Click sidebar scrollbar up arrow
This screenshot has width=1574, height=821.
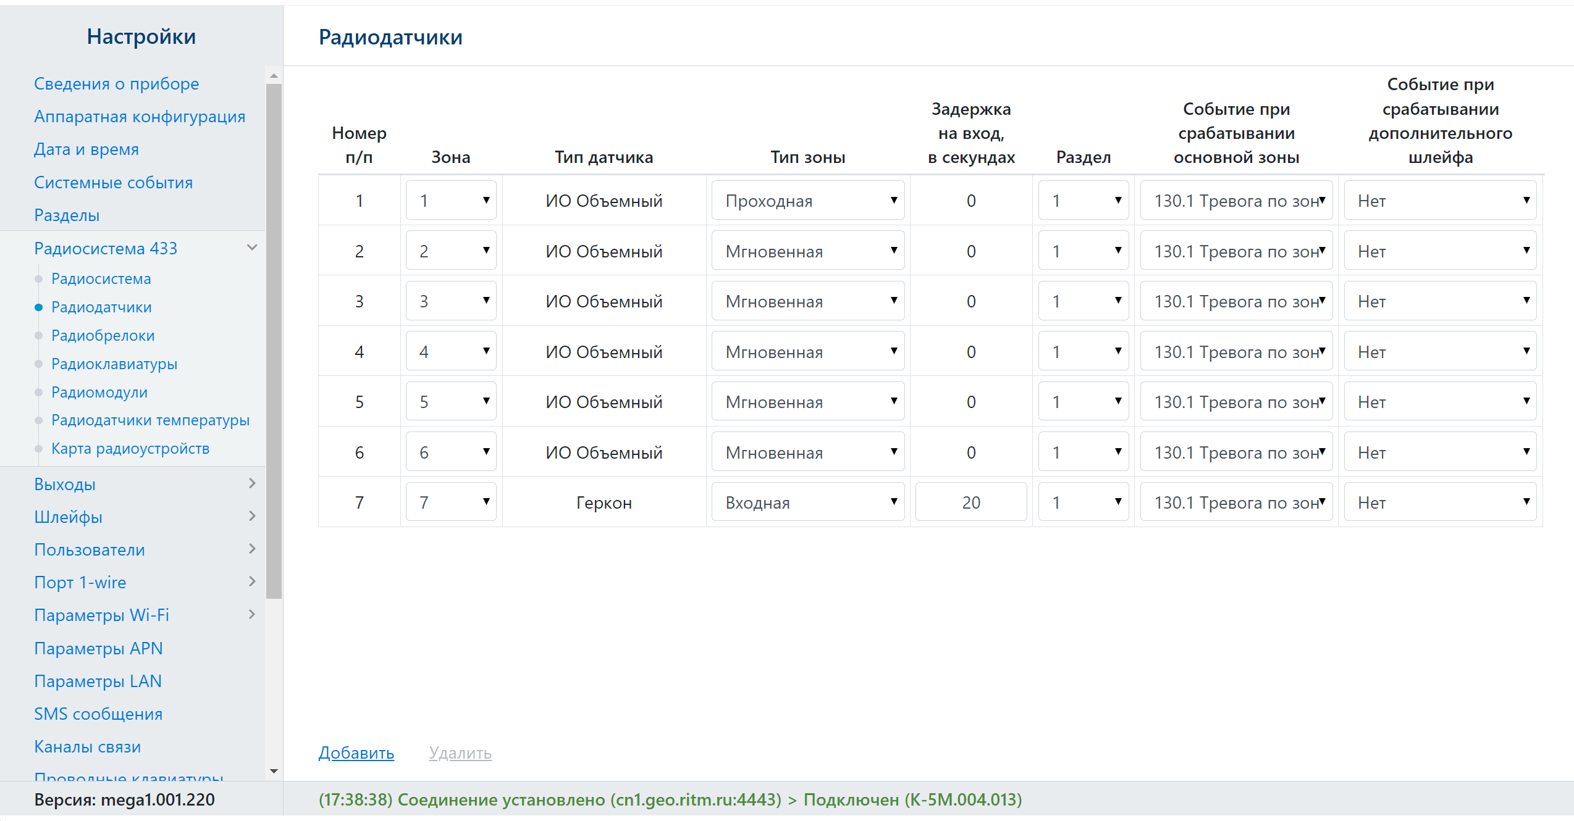point(274,75)
